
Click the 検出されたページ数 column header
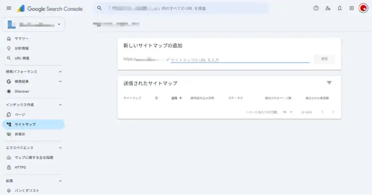coord(278,98)
